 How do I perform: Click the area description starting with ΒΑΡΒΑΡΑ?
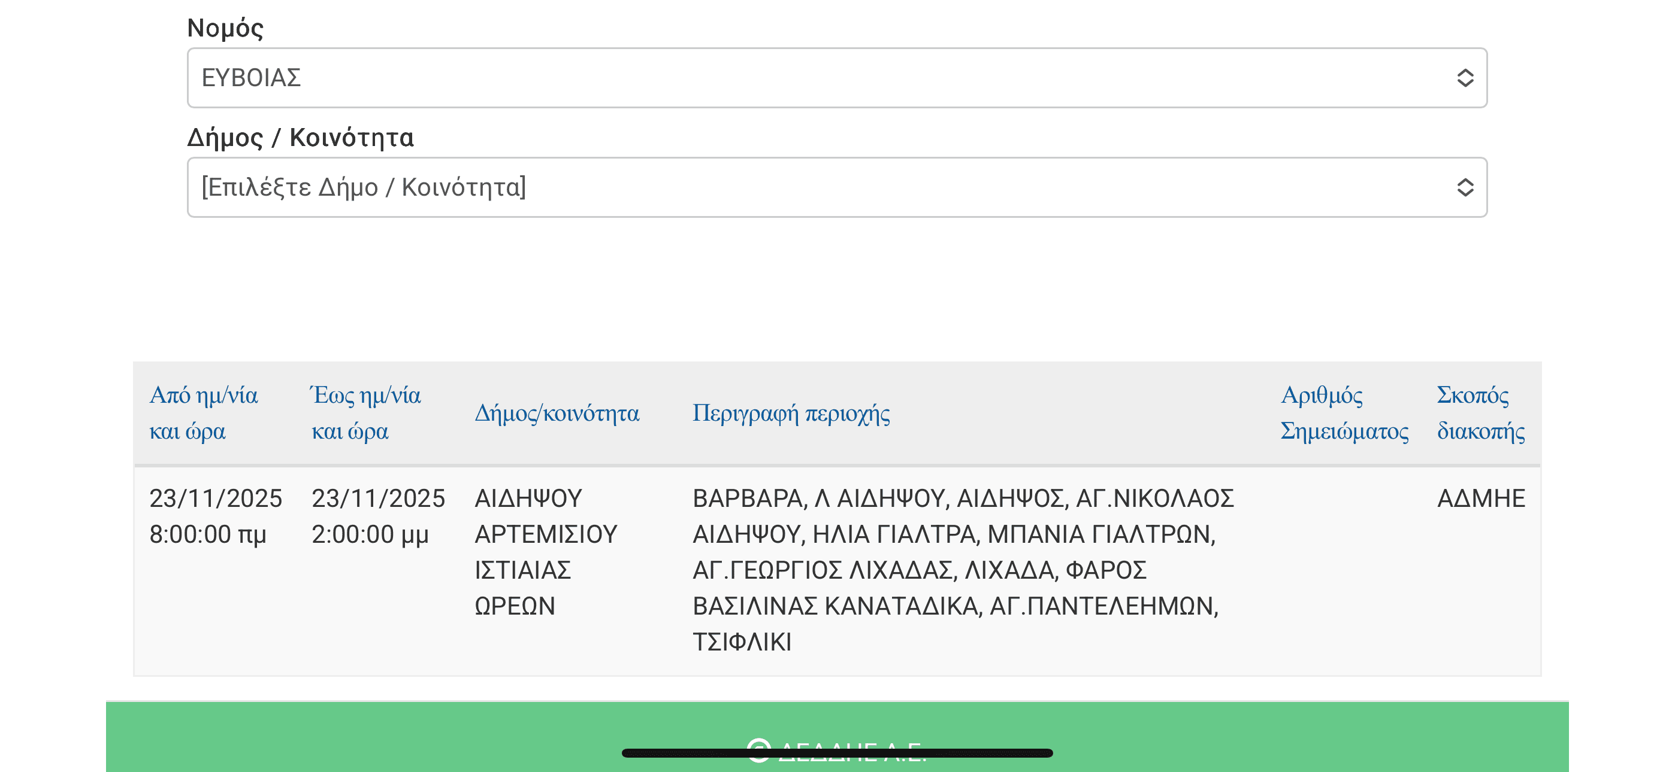(x=962, y=569)
